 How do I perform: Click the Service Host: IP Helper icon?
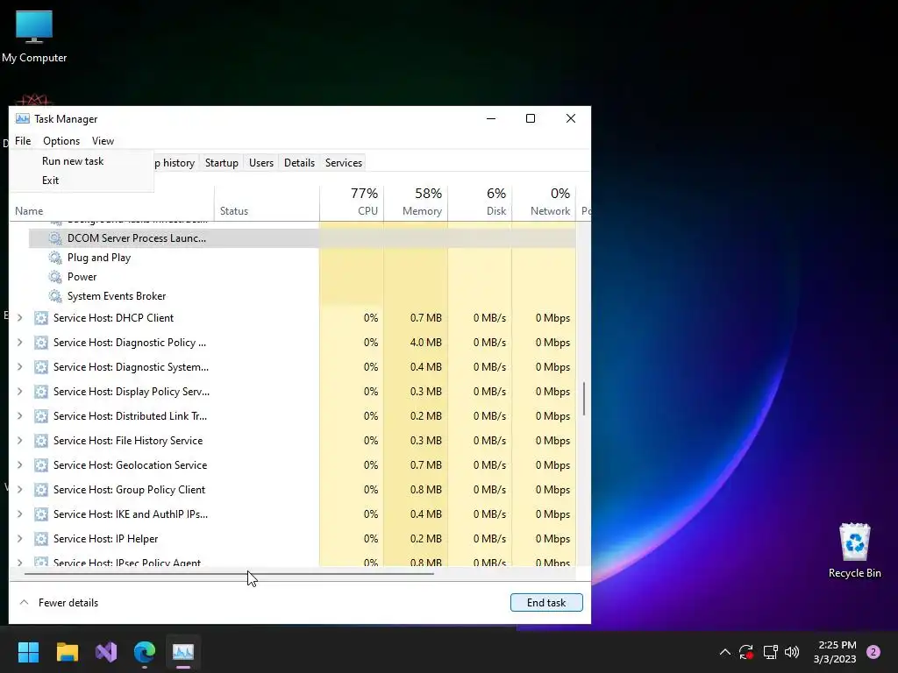tap(40, 539)
